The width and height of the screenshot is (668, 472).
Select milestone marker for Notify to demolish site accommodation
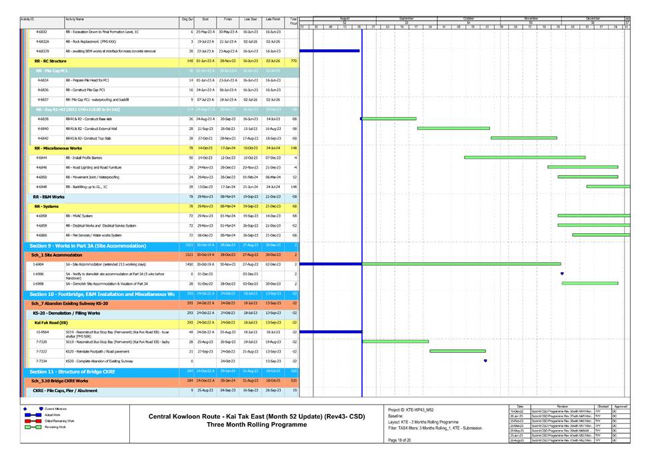(562, 273)
